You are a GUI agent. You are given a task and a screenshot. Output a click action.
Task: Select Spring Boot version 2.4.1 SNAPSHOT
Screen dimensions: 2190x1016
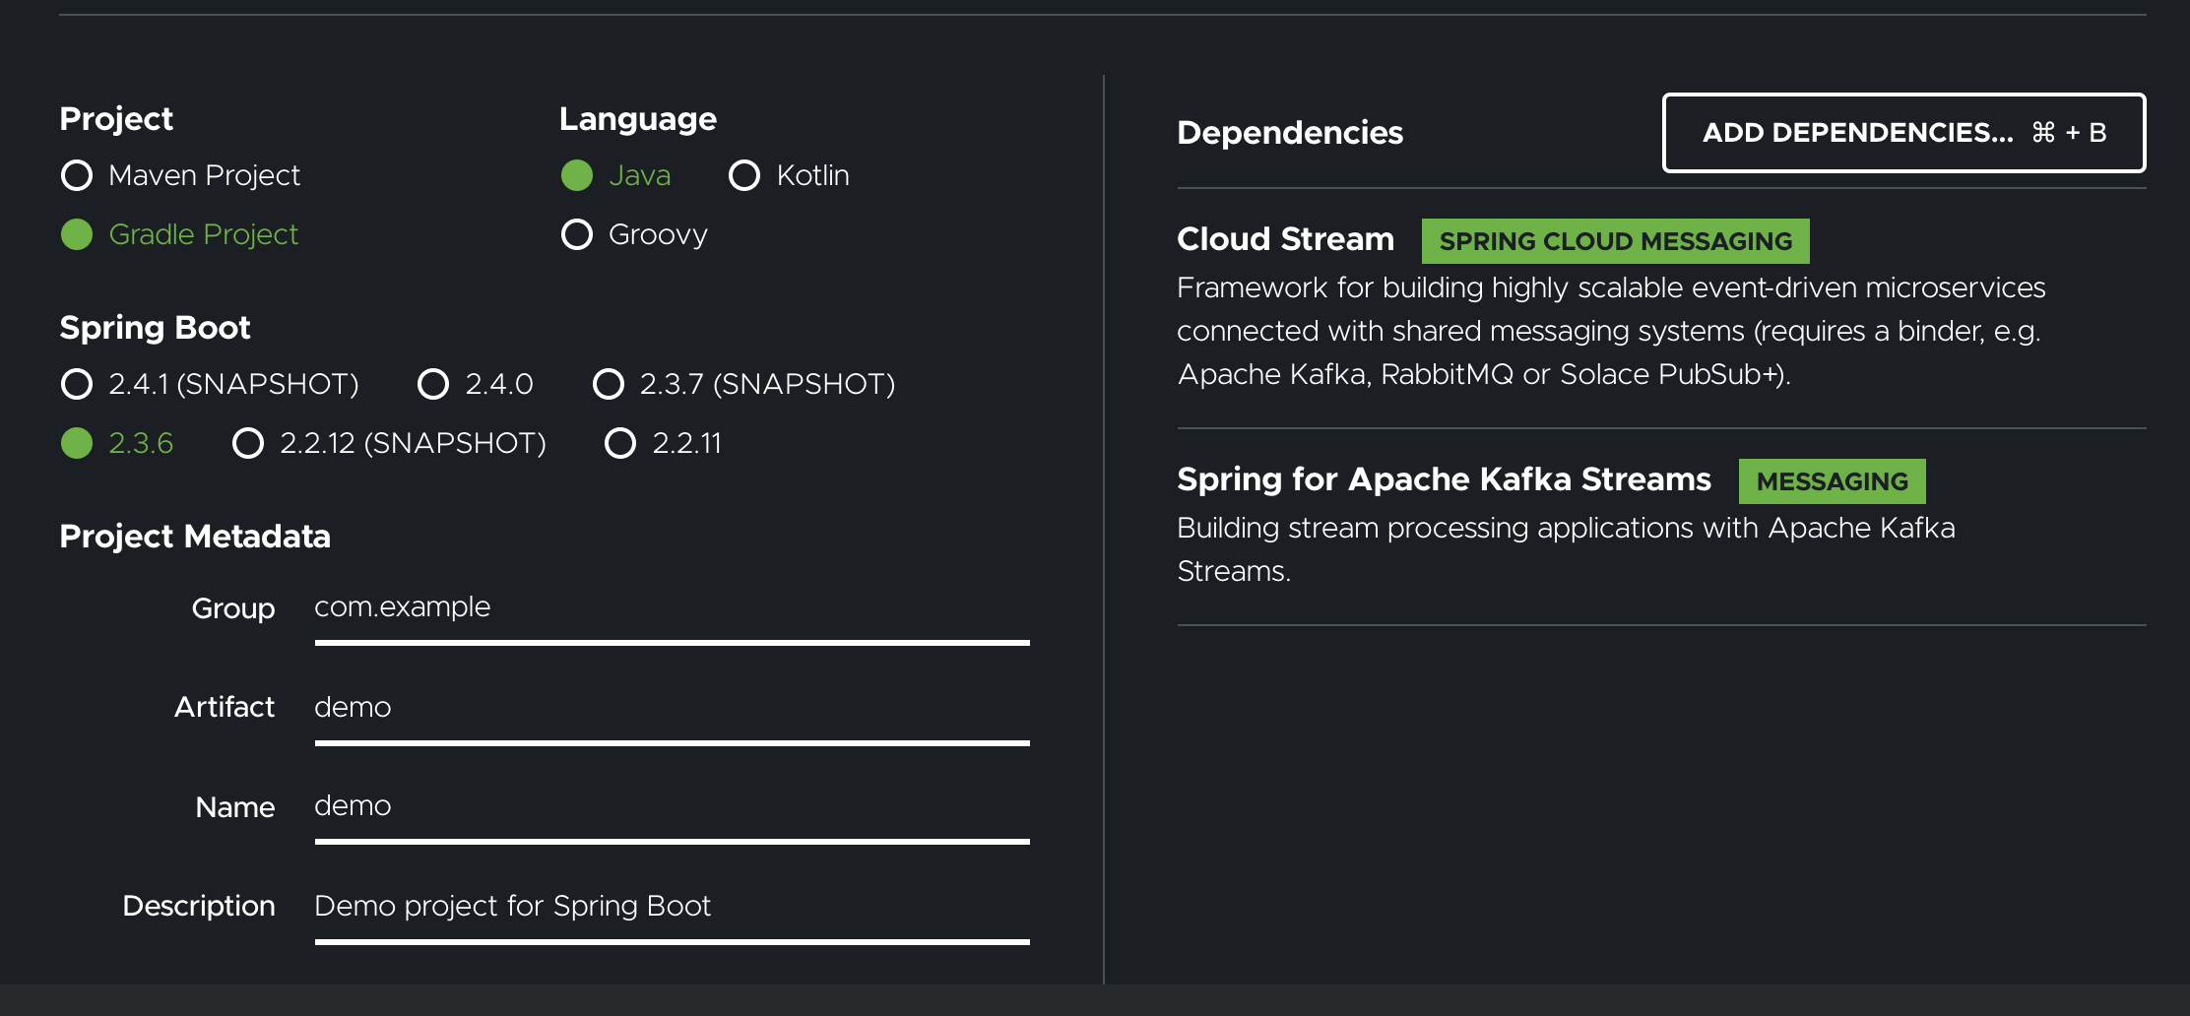click(76, 385)
